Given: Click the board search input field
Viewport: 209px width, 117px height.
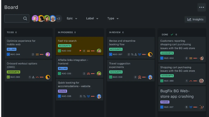Looking at the screenshot, I should tap(17, 18).
